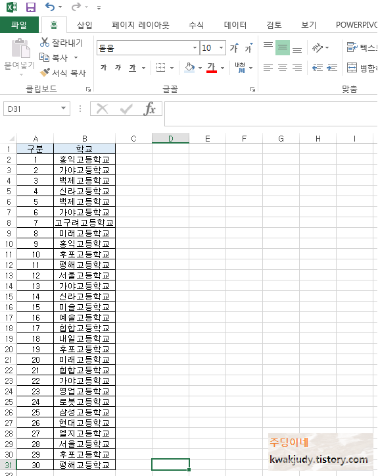Click 복사 copy button
The image size is (378, 476).
click(54, 57)
